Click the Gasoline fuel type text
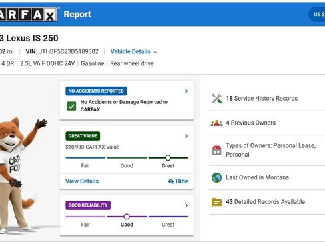The height and width of the screenshot is (244, 325). point(93,63)
